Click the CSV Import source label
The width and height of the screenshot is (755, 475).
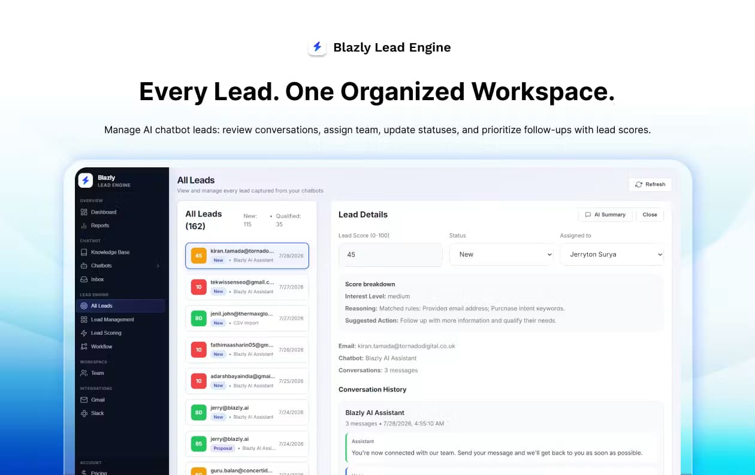pyautogui.click(x=246, y=323)
